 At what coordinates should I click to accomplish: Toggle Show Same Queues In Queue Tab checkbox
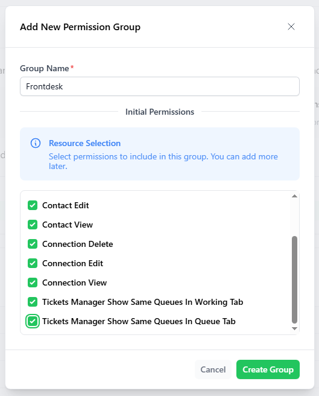tap(33, 321)
